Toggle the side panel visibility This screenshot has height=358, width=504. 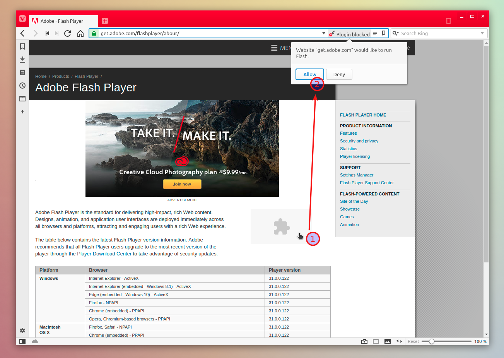tap(22, 341)
